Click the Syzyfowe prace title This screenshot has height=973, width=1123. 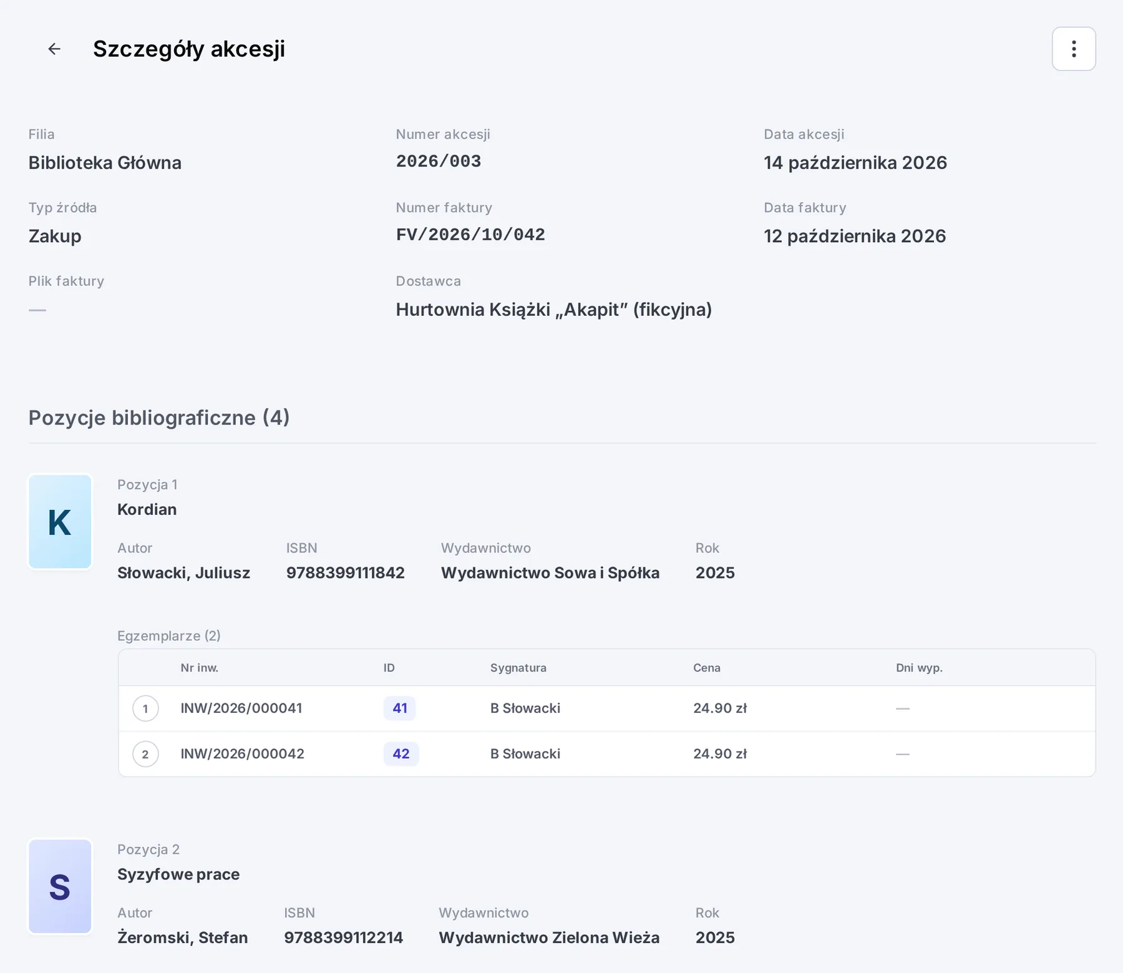pos(178,874)
